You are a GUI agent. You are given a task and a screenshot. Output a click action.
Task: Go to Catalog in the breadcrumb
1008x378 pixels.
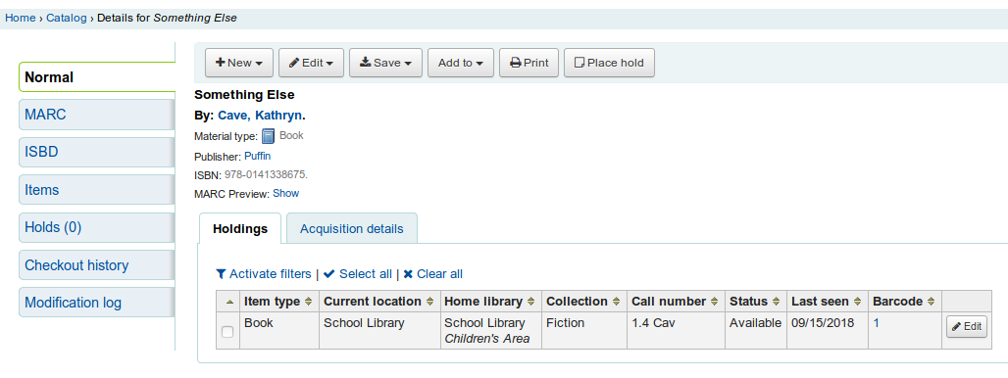point(67,18)
